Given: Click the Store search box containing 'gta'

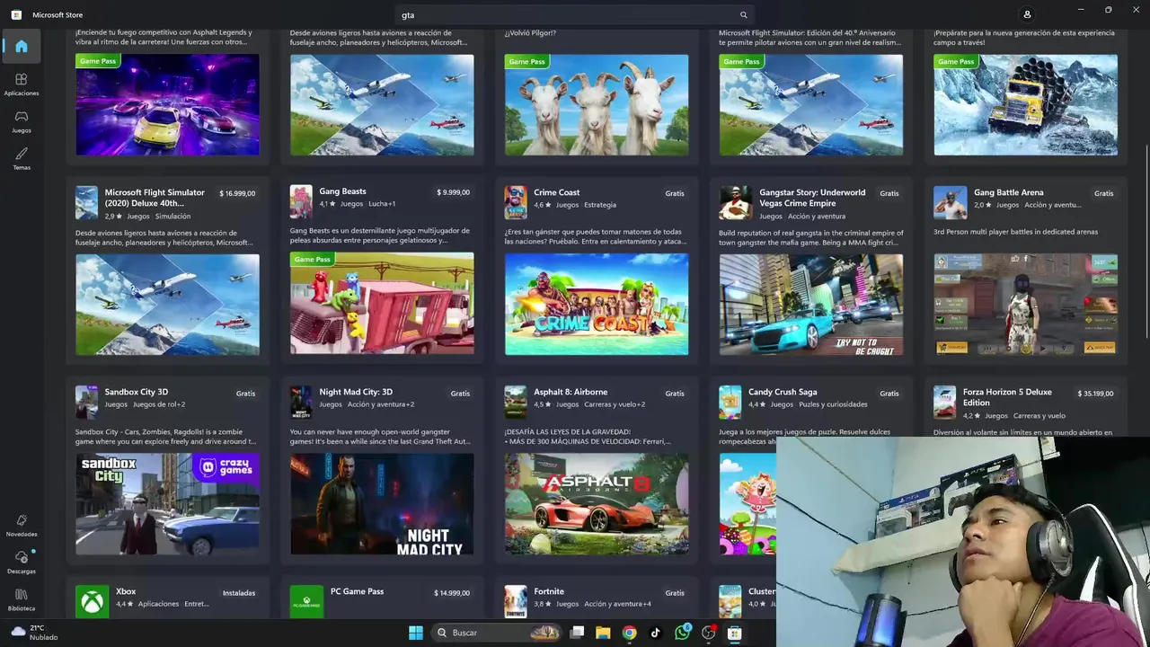Looking at the screenshot, I should coord(573,14).
